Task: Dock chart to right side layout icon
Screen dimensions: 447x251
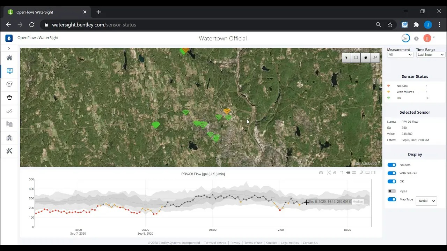Action: point(373,173)
